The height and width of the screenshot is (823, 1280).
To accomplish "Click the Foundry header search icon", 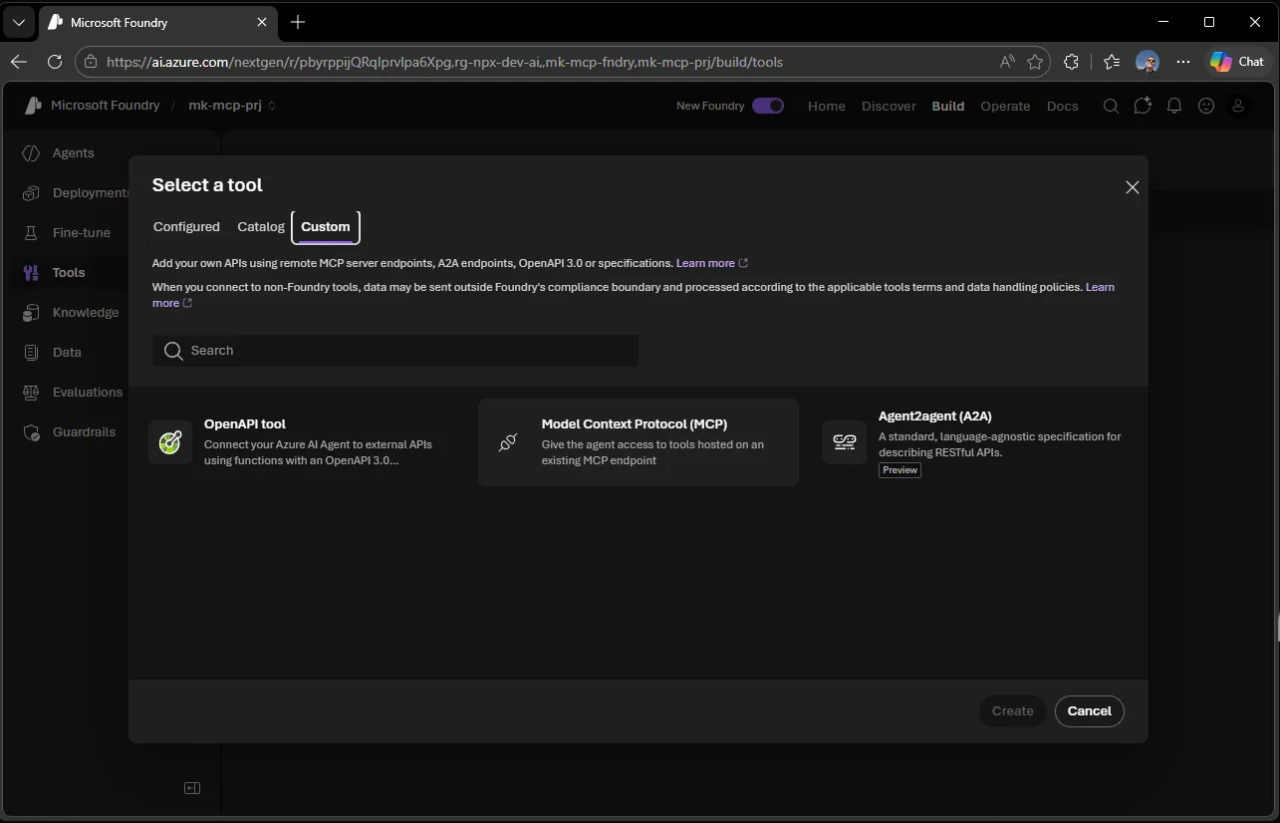I will pos(1111,106).
